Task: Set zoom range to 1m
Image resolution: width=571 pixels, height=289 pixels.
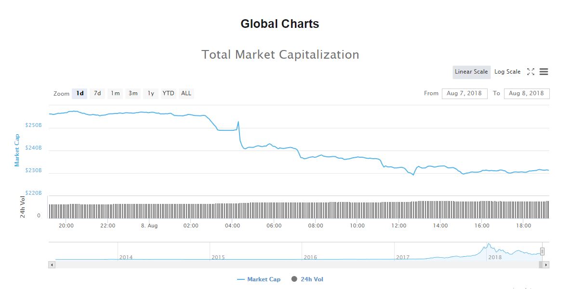Action: [115, 93]
